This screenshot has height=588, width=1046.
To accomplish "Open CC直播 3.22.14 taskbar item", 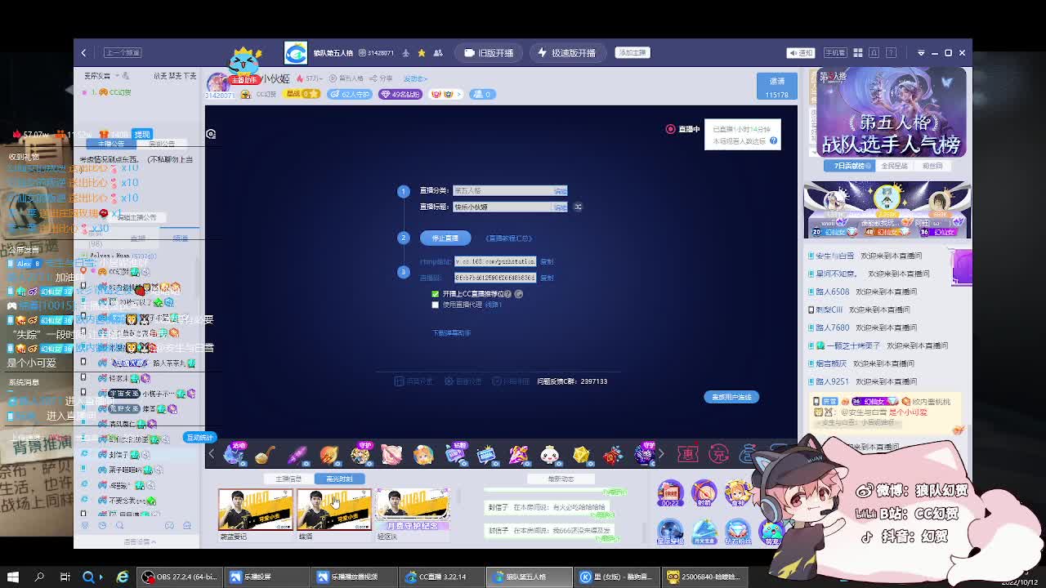I will [443, 577].
